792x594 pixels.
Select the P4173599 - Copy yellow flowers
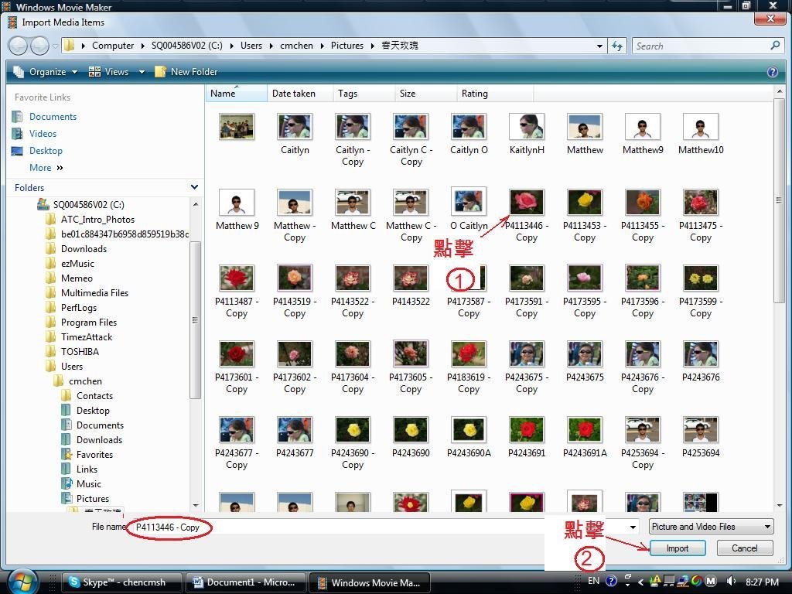pyautogui.click(x=701, y=278)
